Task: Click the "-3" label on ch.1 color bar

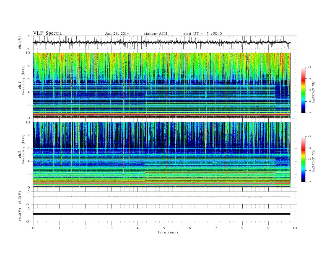Action: coord(309,67)
